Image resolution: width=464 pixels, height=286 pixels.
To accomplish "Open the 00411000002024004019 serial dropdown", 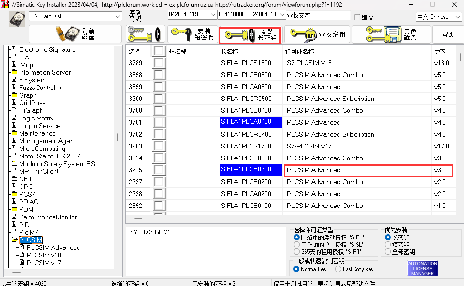I will click(251, 14).
